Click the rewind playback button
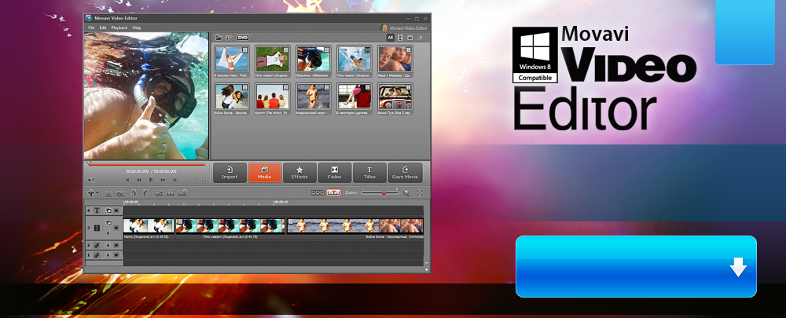 click(139, 179)
